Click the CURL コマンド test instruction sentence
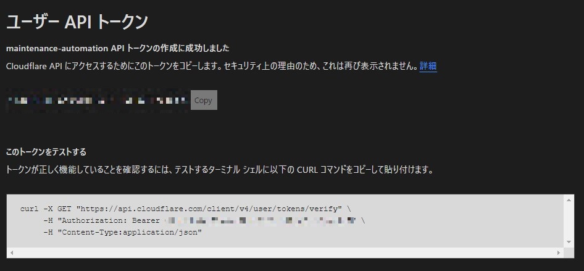Image resolution: width=584 pixels, height=271 pixels. (220, 170)
